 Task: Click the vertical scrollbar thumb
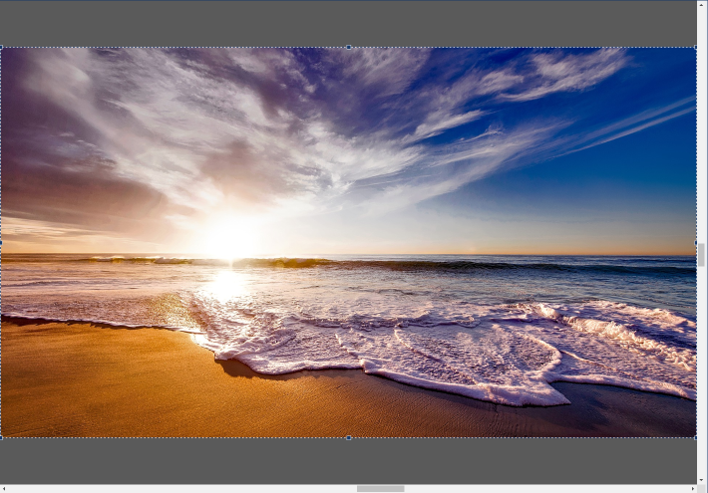(702, 255)
